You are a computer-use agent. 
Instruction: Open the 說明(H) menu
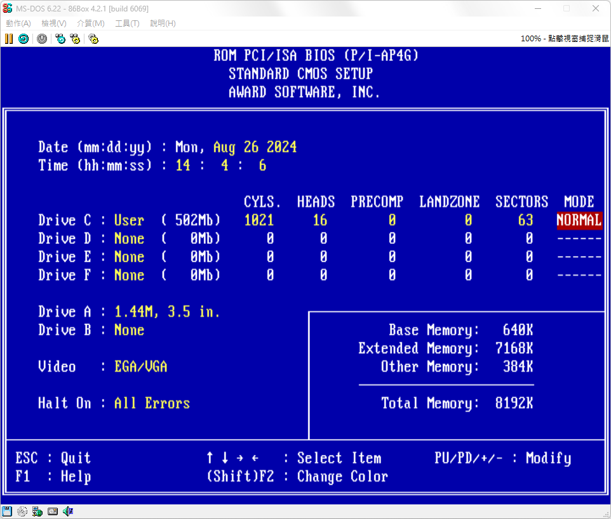tap(163, 23)
